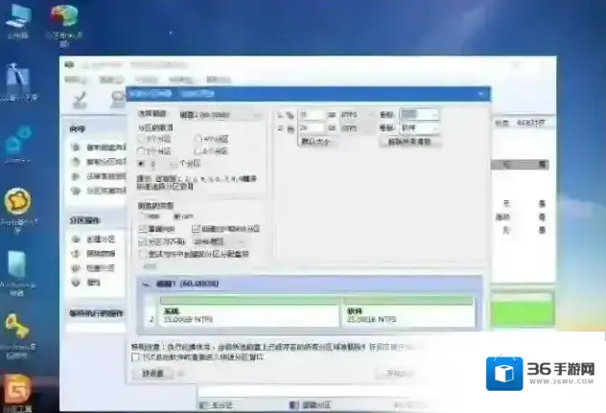606x413 pixels.
Task: Click the default size button
Action: (x=315, y=141)
